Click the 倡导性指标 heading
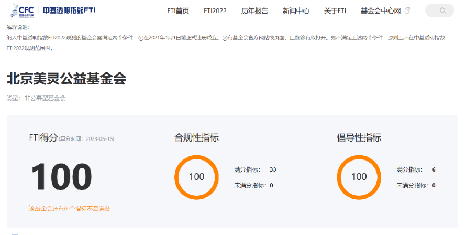The image size is (466, 235). coord(359,137)
